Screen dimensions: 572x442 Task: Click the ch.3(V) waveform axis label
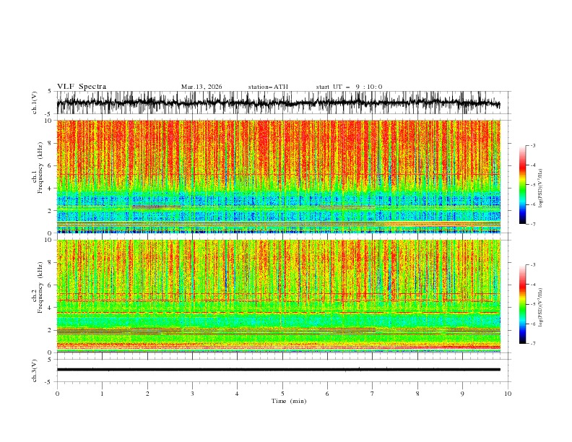click(35, 370)
